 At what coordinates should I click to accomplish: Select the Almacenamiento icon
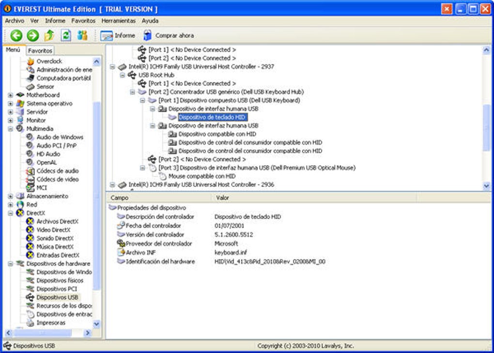[x=20, y=196]
